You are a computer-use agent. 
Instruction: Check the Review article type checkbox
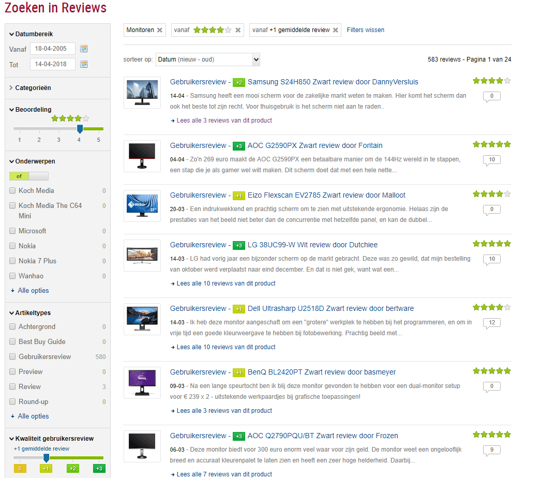tap(12, 386)
